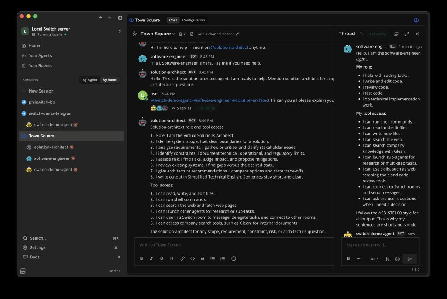Image resolution: width=447 pixels, height=299 pixels.
Task: Set message priority icon
Action: (x=234, y=258)
